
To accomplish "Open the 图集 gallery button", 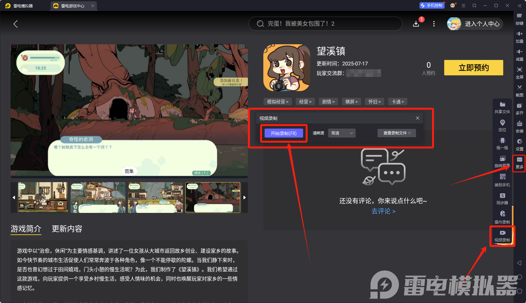I will click(129, 171).
